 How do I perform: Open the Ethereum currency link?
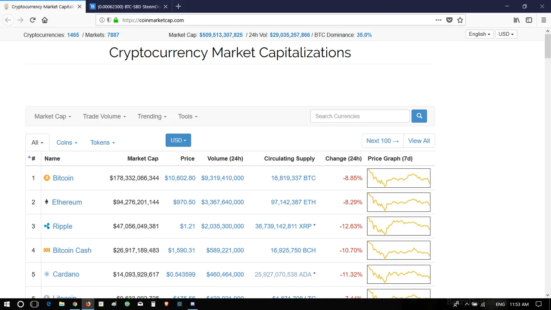pyautogui.click(x=67, y=202)
